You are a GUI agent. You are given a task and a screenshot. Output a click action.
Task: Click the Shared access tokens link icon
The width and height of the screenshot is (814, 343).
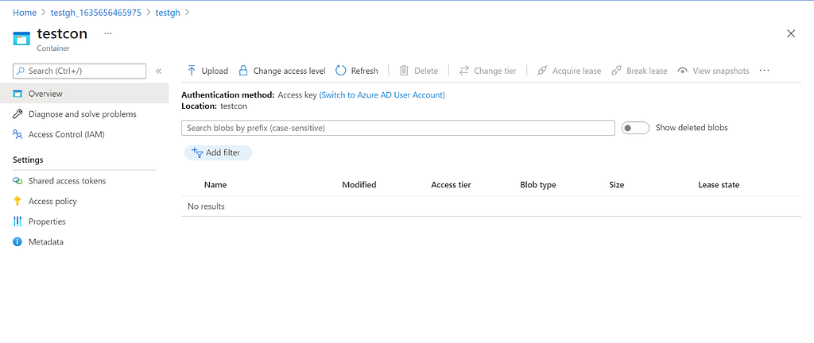[17, 181]
